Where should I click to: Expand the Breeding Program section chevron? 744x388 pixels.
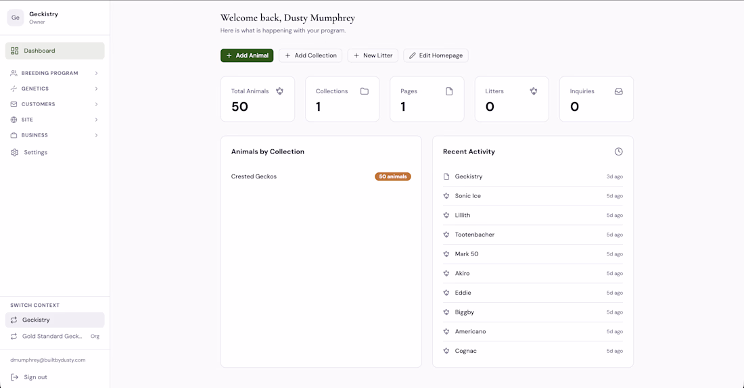96,73
